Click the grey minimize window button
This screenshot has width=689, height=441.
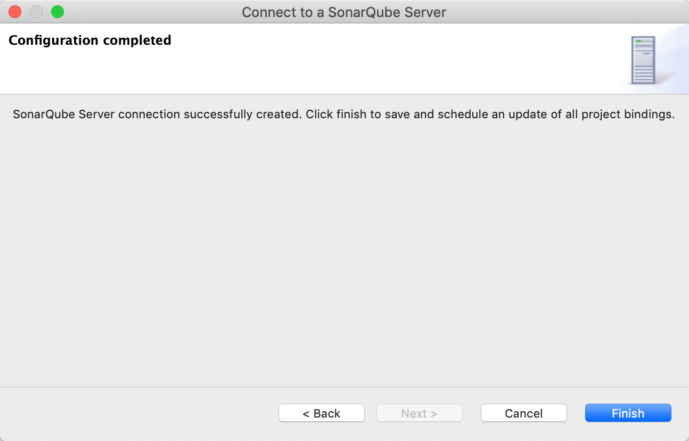tap(36, 12)
